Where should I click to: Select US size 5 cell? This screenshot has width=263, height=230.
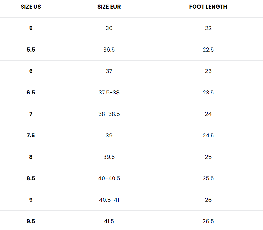(x=31, y=28)
